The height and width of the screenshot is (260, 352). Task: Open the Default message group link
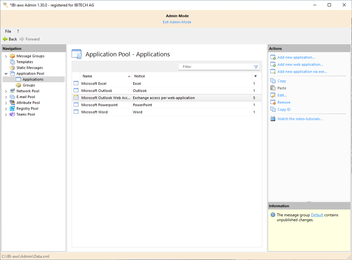(317, 215)
